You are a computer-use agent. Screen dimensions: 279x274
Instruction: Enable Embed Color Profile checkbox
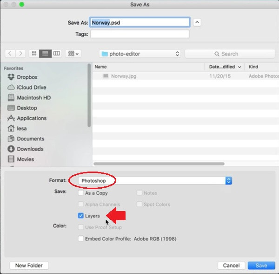point(81,239)
